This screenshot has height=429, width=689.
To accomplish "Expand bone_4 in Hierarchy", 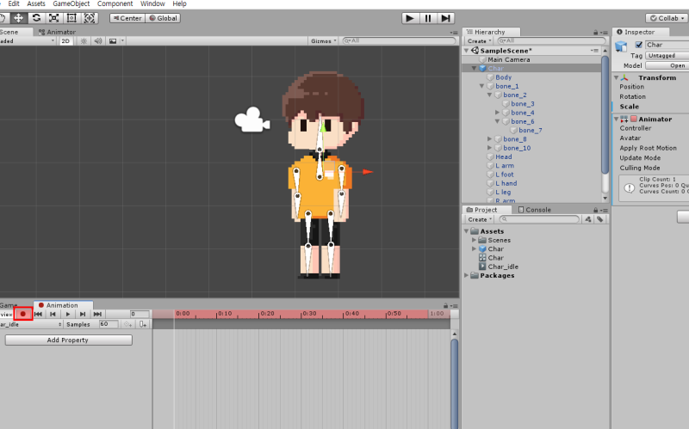I will pyautogui.click(x=498, y=113).
